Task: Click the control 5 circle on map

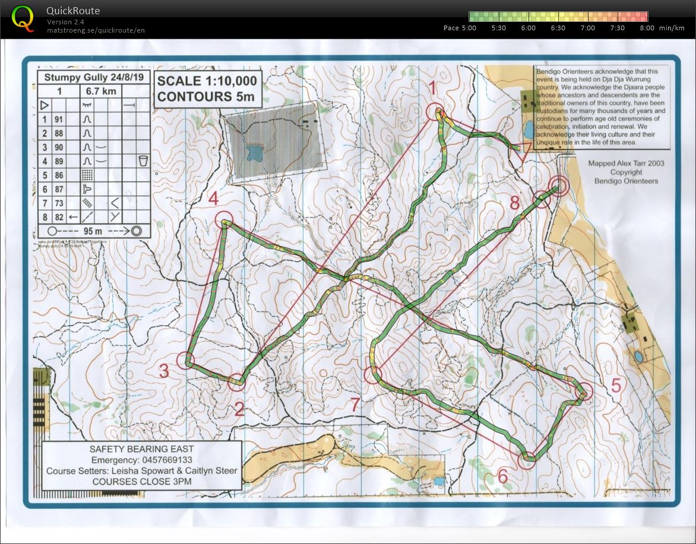Action: pos(585,391)
